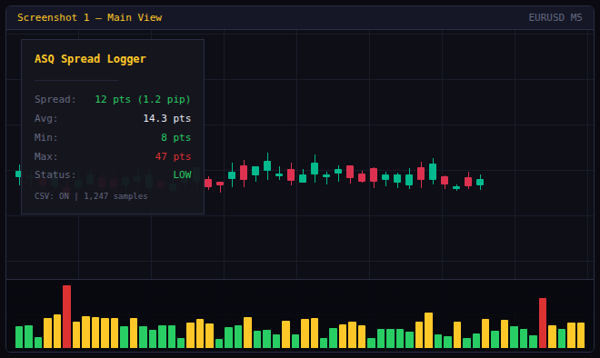This screenshot has height=358, width=600.
Task: Click the EURUSD M5 symbol label
Action: tap(555, 17)
